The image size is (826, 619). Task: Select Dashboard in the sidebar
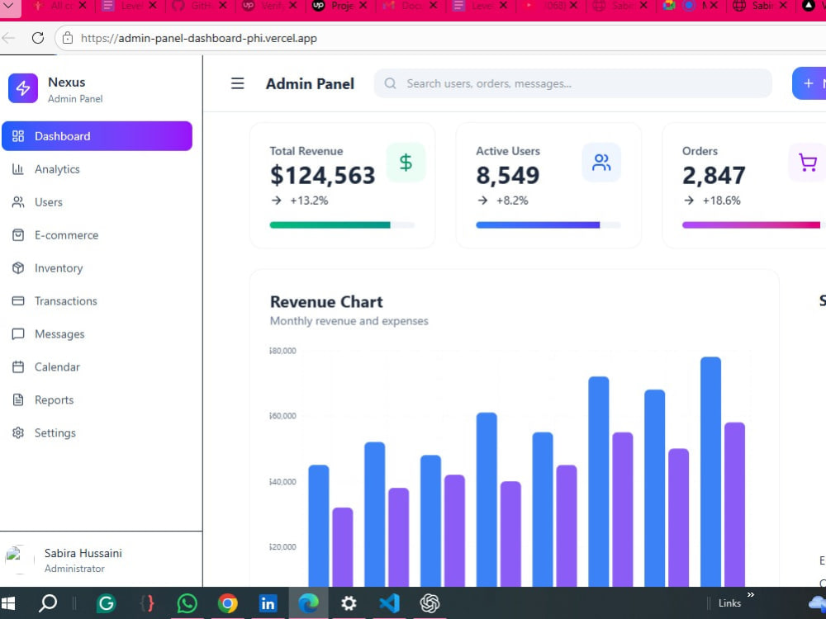(x=97, y=136)
